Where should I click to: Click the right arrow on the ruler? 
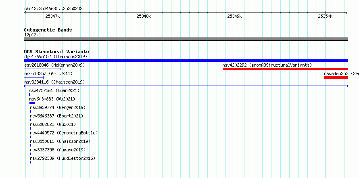pyautogui.click(x=346, y=13)
